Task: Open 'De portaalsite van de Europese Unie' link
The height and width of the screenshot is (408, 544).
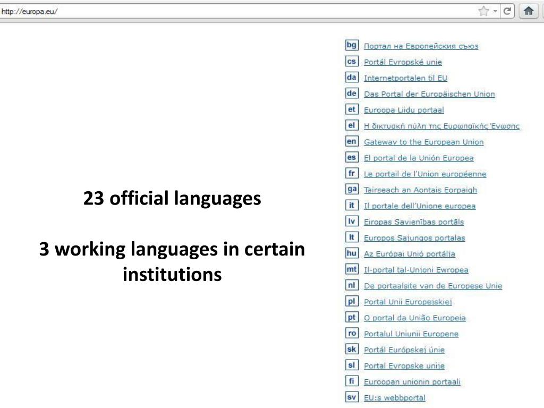Action: pyautogui.click(x=433, y=285)
